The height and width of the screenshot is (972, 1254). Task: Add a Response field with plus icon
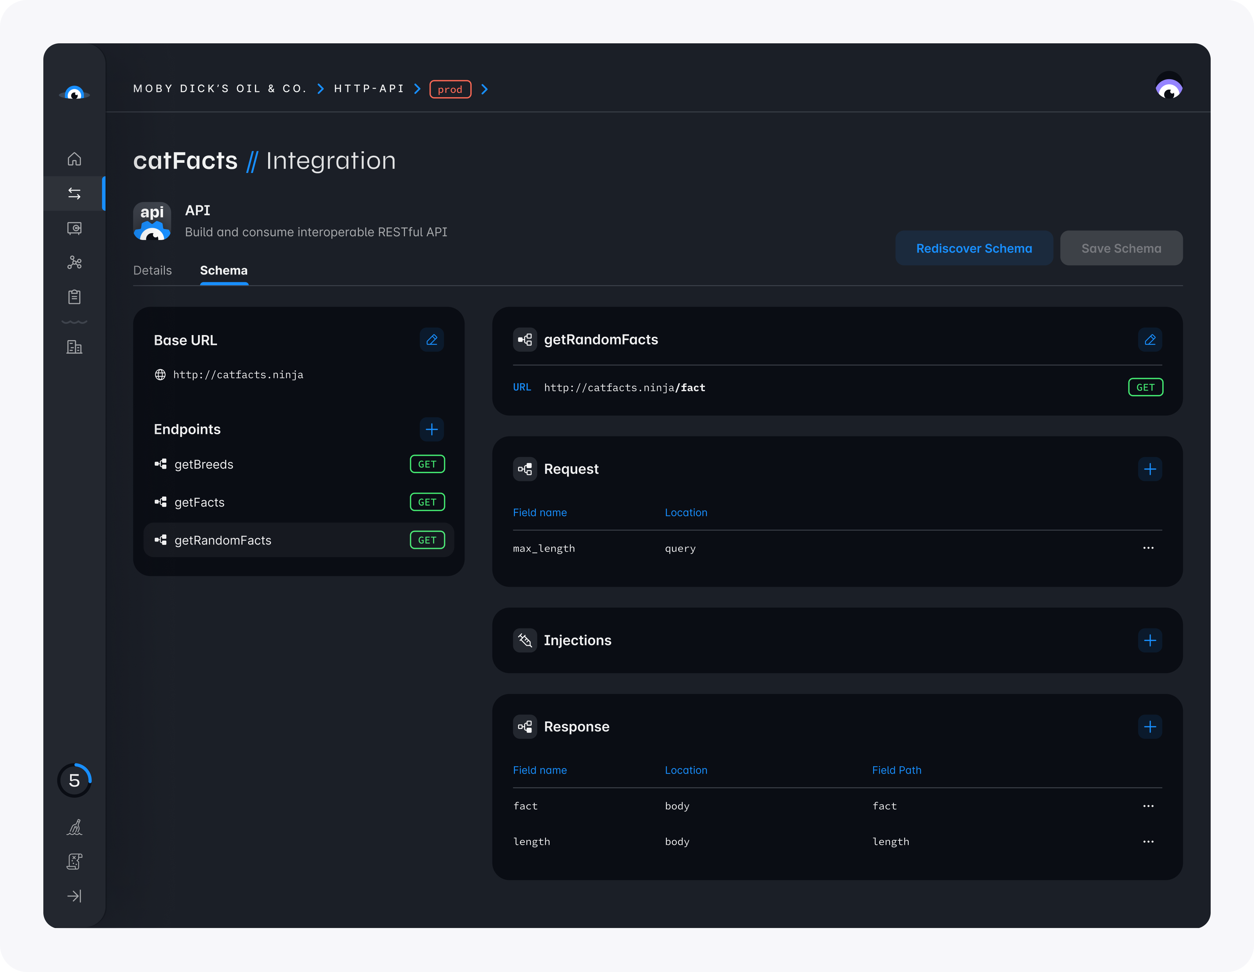(1149, 726)
